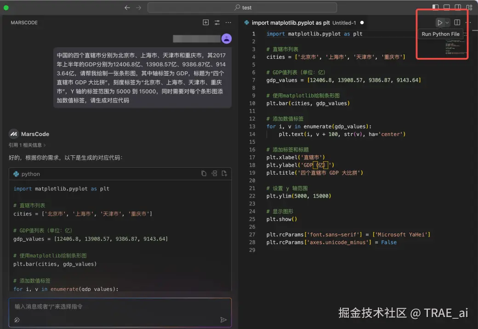Start a new chat in MARSCODE panel
This screenshot has height=329, width=478.
coord(206,22)
